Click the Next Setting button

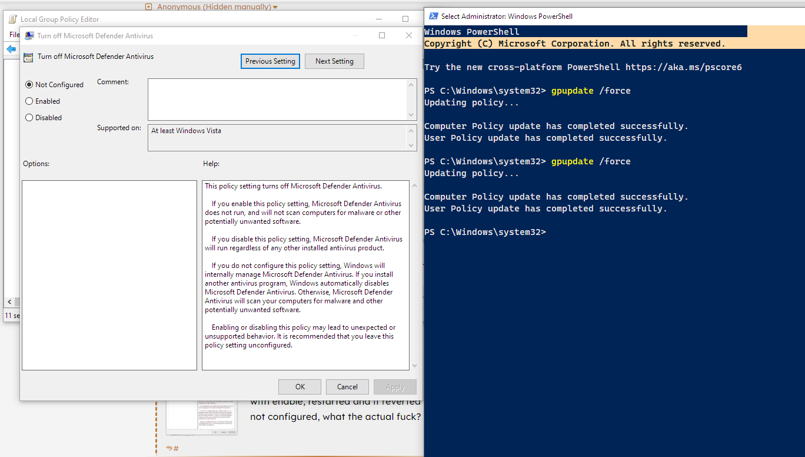(334, 61)
